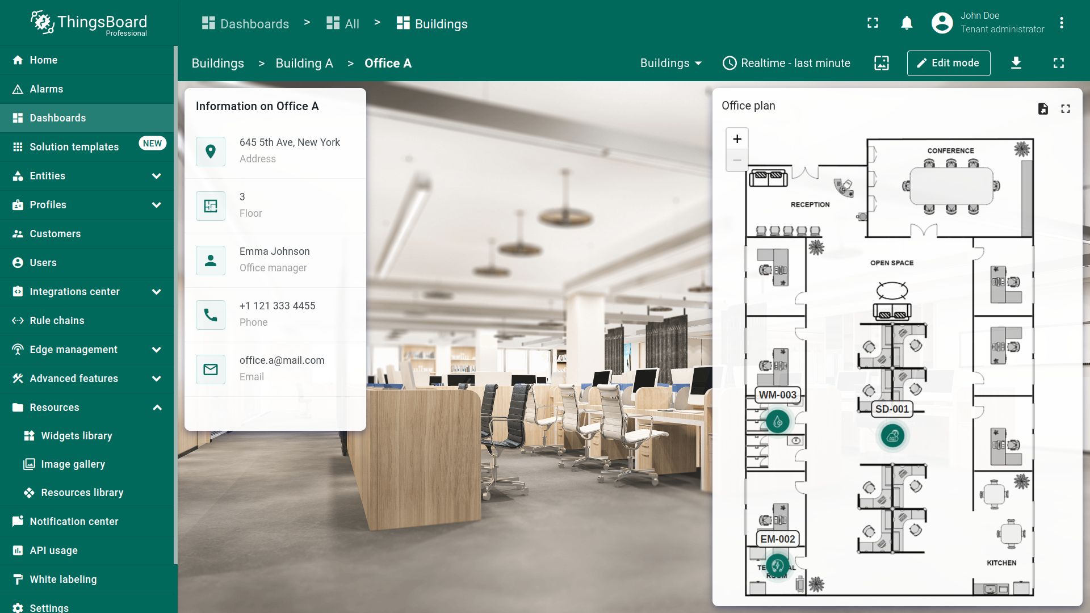Click the Edit mode button

click(948, 63)
